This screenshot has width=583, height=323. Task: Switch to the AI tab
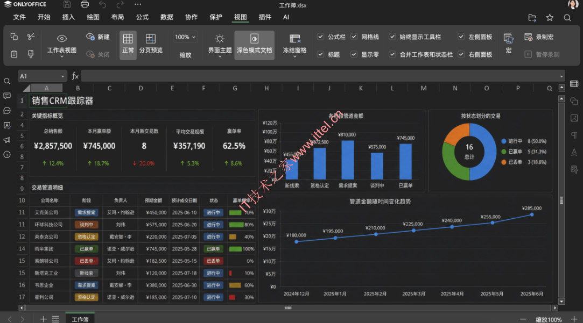[286, 17]
